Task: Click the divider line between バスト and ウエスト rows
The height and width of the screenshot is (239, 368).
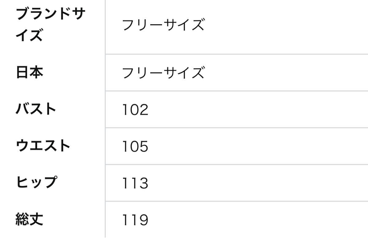Action: pos(236,128)
